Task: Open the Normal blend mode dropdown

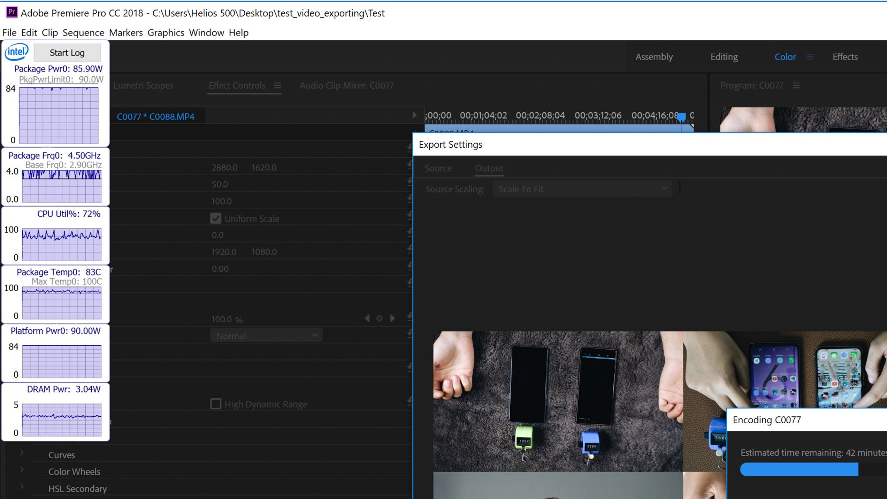Action: click(266, 336)
